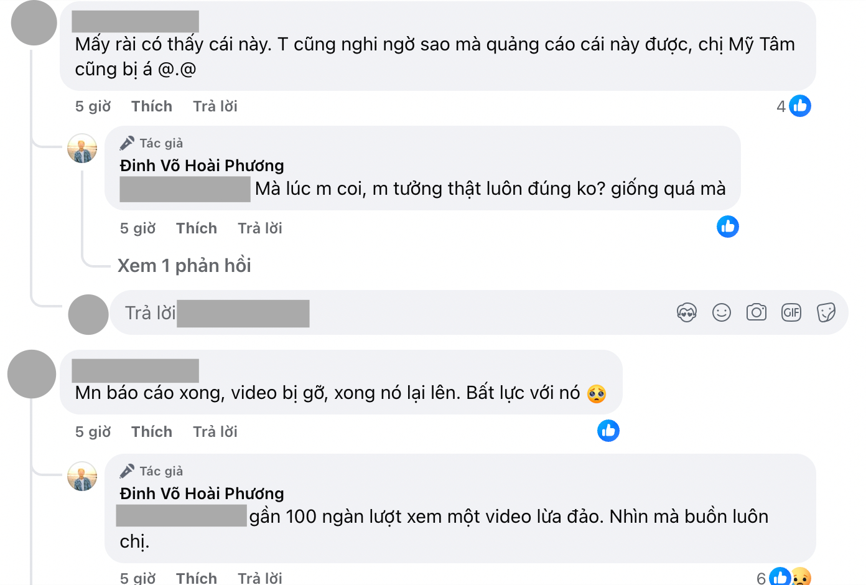Reply to the top comment via "Trả lời"
The image size is (866, 585).
tap(215, 106)
